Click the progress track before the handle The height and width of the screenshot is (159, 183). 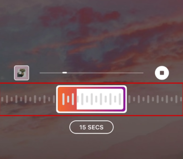(x=51, y=73)
